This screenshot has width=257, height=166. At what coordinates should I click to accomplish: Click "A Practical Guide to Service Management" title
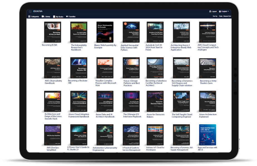click(131, 149)
